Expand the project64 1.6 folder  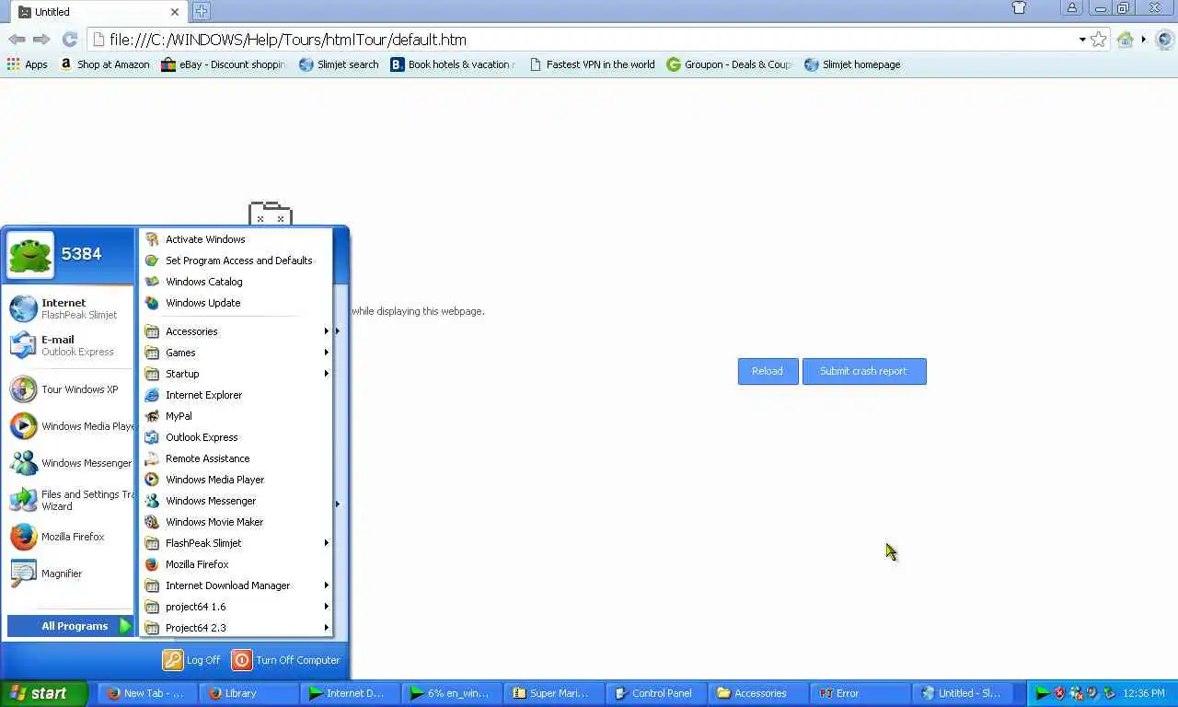point(236,607)
